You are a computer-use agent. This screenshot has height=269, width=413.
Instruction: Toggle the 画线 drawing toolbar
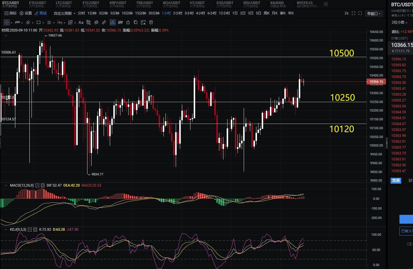pyautogui.click(x=41, y=13)
